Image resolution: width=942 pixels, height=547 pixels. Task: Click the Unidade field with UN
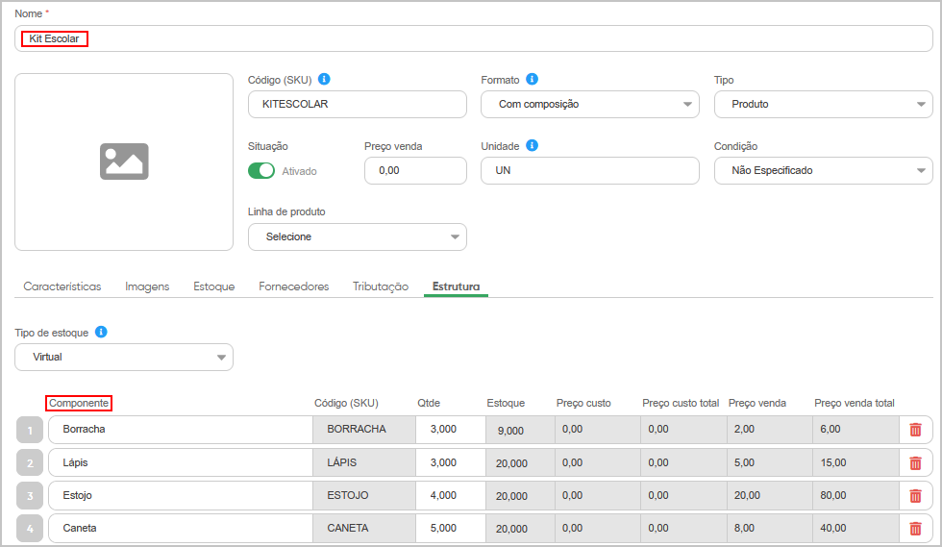pyautogui.click(x=590, y=171)
